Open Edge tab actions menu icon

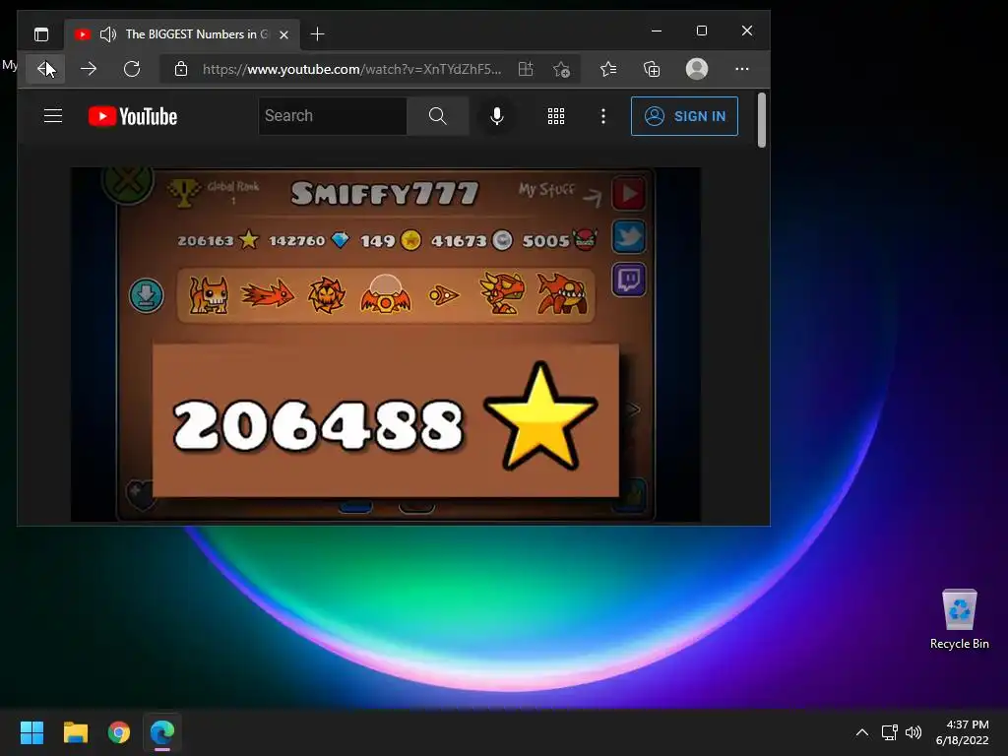(x=41, y=34)
